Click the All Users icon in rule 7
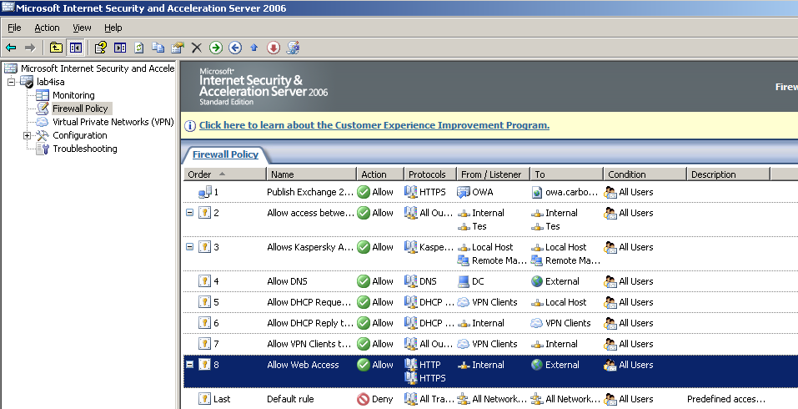798x409 pixels. point(610,344)
